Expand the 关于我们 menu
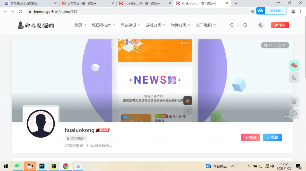Image resolution: width=306 pixels, height=171 pixels. tap(206, 25)
